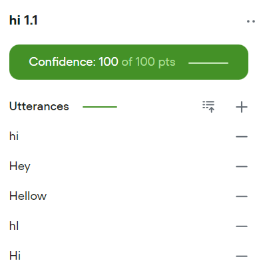Select the 'Hey' utterance text
The height and width of the screenshot is (271, 257).
pyautogui.click(x=20, y=167)
